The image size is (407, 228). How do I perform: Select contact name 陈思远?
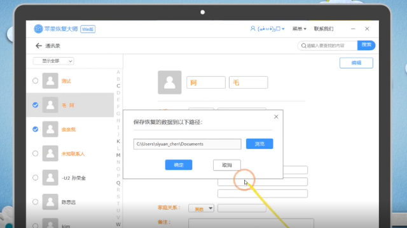[69, 202]
